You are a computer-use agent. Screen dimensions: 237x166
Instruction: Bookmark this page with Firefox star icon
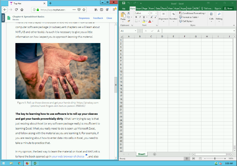(x=84, y=10)
